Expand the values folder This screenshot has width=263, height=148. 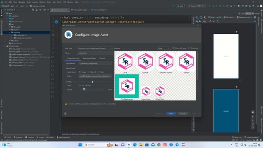point(9,41)
